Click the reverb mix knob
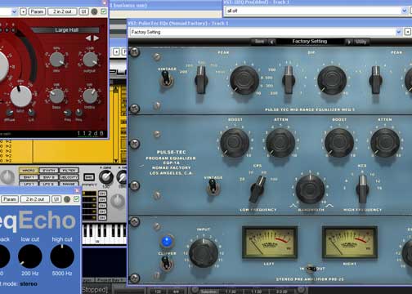Image resolution: width=412 pixels, height=294 pixels. [x=56, y=60]
